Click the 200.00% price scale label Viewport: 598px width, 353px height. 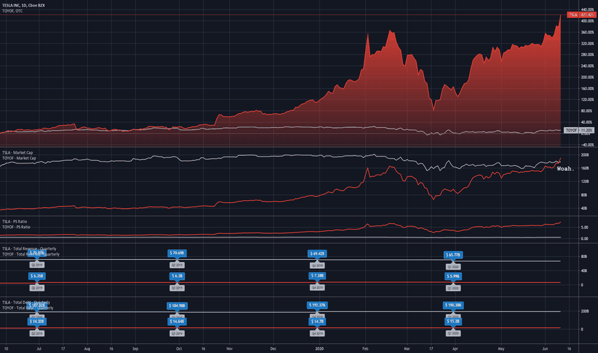pos(587,77)
